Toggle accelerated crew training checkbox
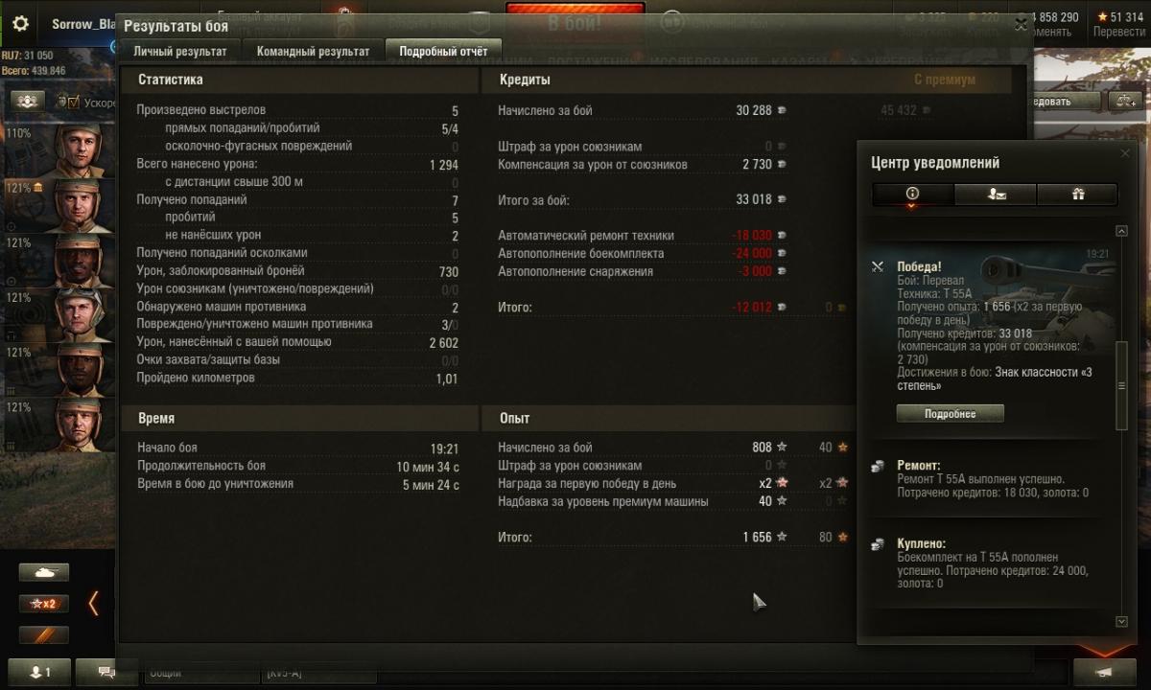The height and width of the screenshot is (690, 1151). (72, 102)
